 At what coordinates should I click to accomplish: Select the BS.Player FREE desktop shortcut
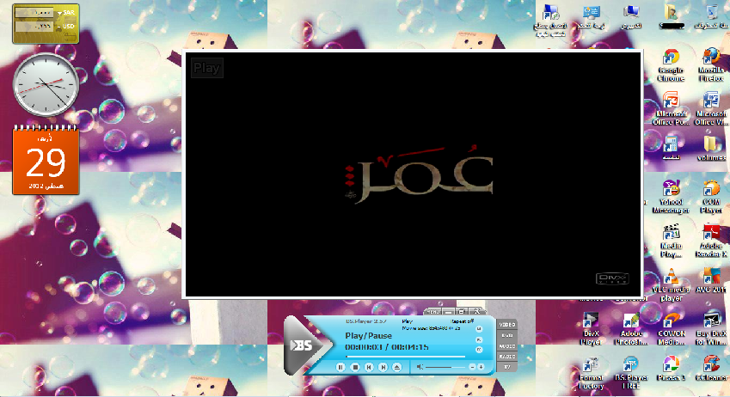click(631, 373)
